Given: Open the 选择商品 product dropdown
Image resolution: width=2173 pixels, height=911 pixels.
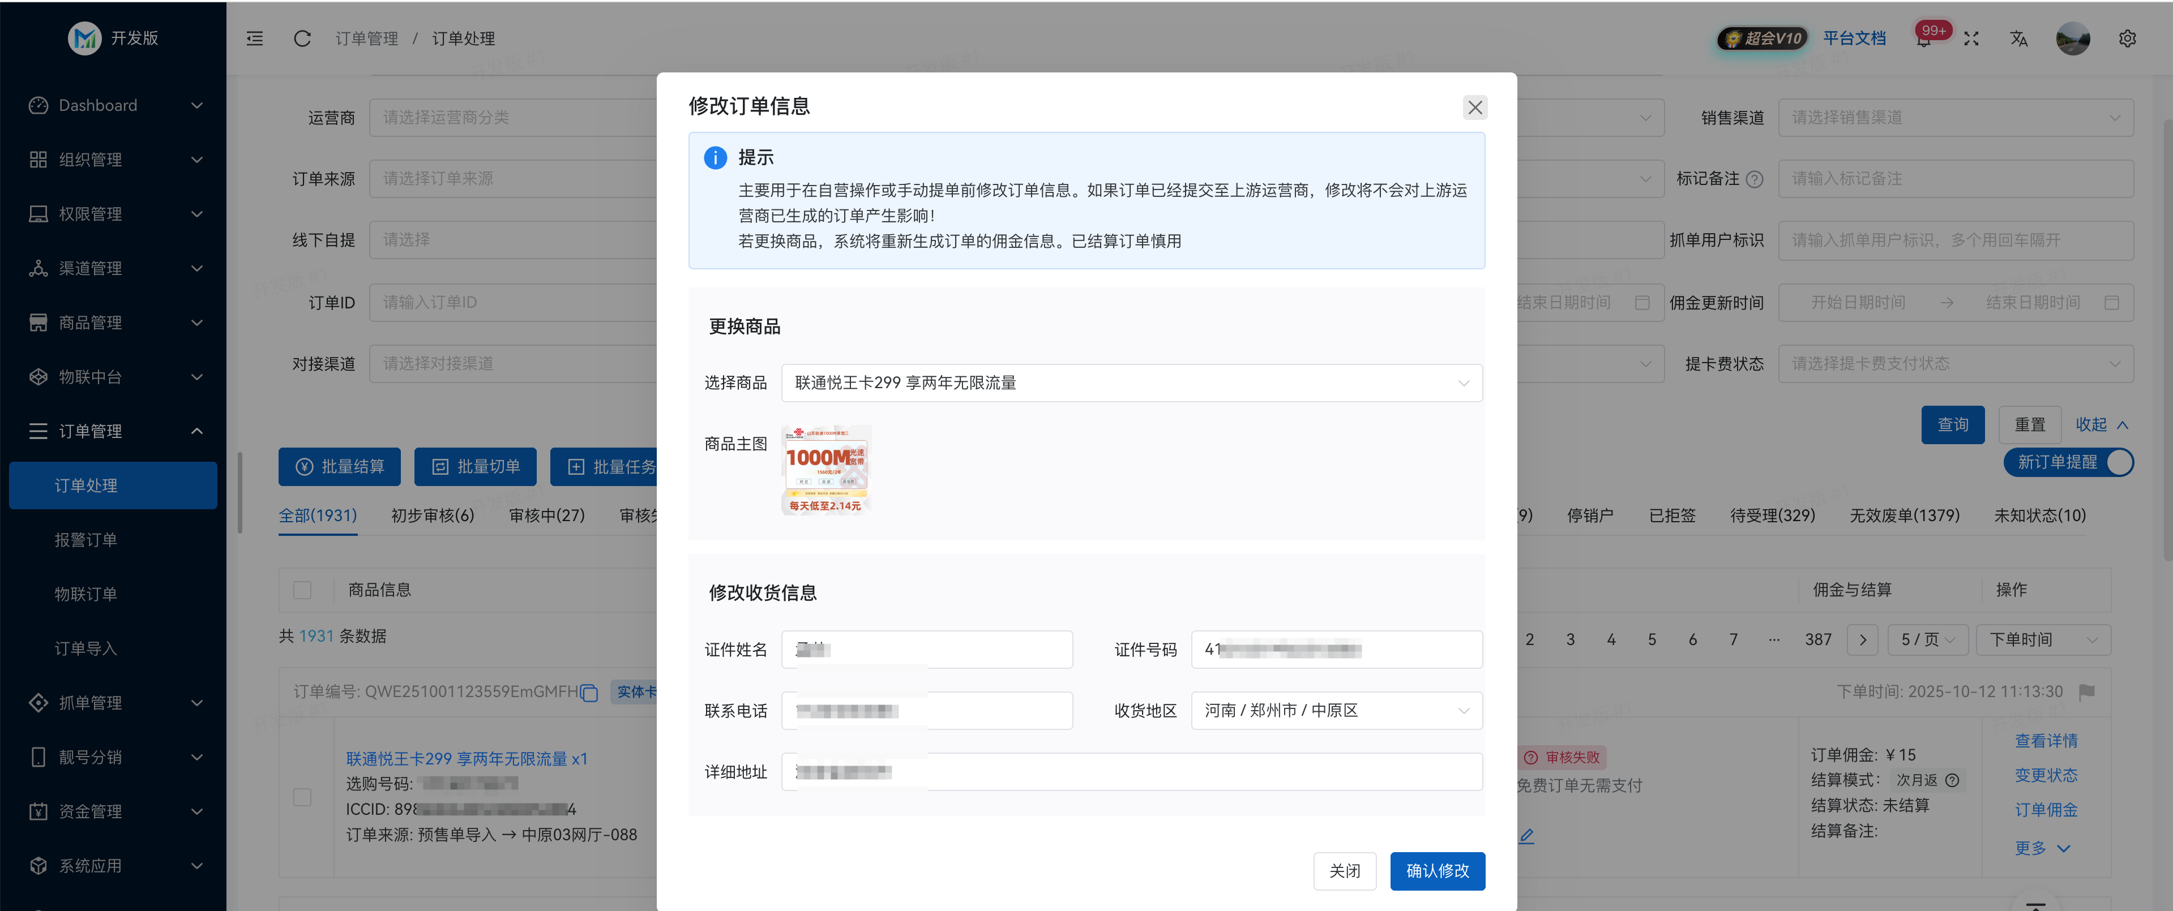Looking at the screenshot, I should click(x=1131, y=383).
